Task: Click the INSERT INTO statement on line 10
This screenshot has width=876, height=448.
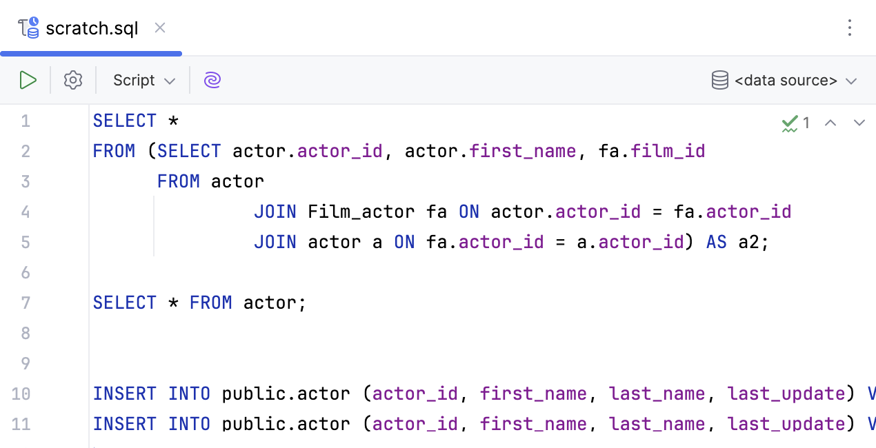Action: point(151,394)
